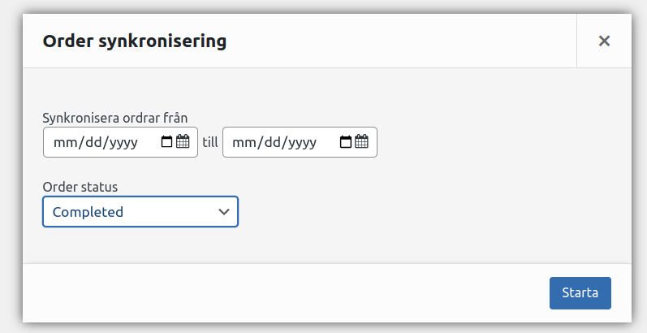This screenshot has height=333, width=647.
Task: Select year segment of the end date
Action: (298, 142)
